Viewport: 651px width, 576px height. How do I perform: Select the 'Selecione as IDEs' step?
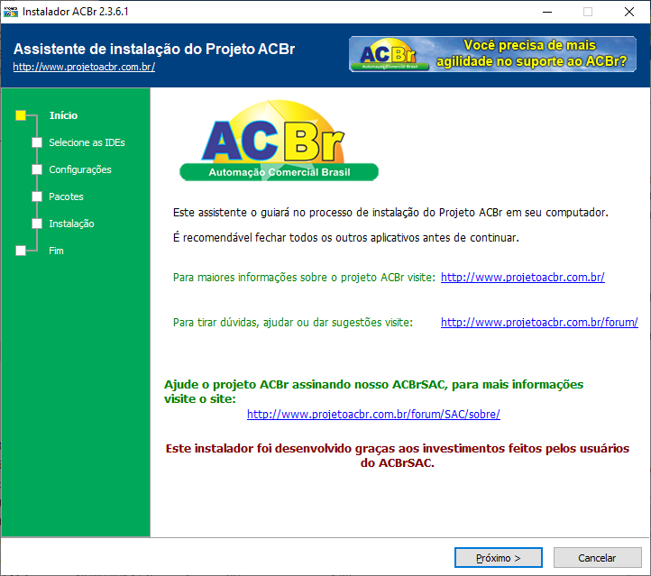87,142
